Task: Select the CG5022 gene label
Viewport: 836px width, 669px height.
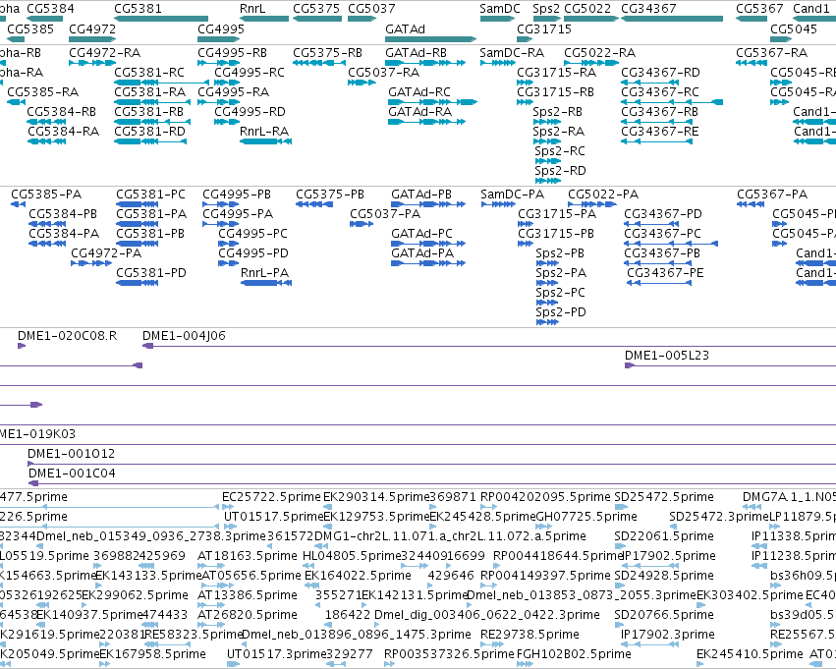Action: (587, 9)
